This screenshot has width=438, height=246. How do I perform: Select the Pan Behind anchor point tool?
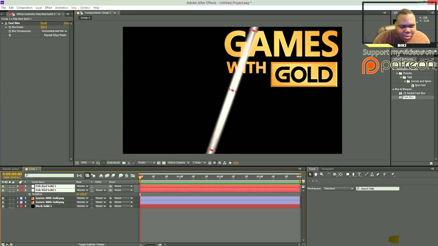coord(340,174)
